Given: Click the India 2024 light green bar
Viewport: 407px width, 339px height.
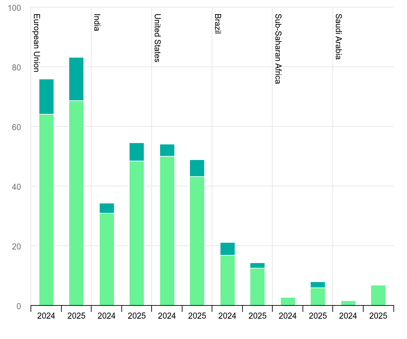Looking at the screenshot, I should pyautogui.click(x=107, y=259).
